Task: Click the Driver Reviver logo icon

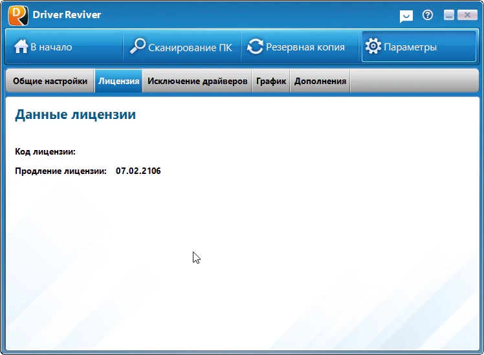Action: pos(18,16)
